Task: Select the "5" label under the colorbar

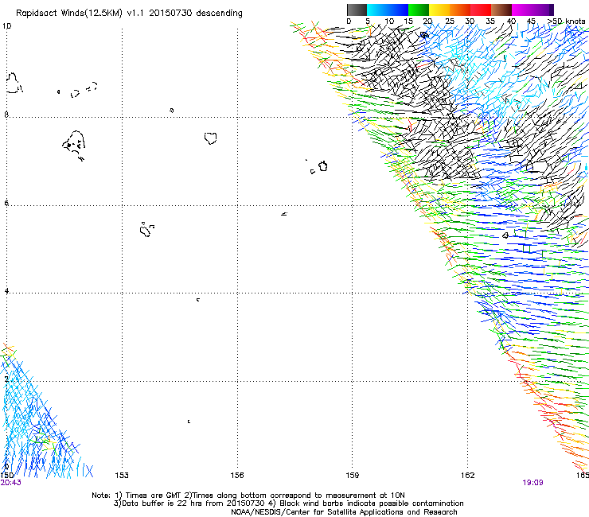Action: pos(368,21)
